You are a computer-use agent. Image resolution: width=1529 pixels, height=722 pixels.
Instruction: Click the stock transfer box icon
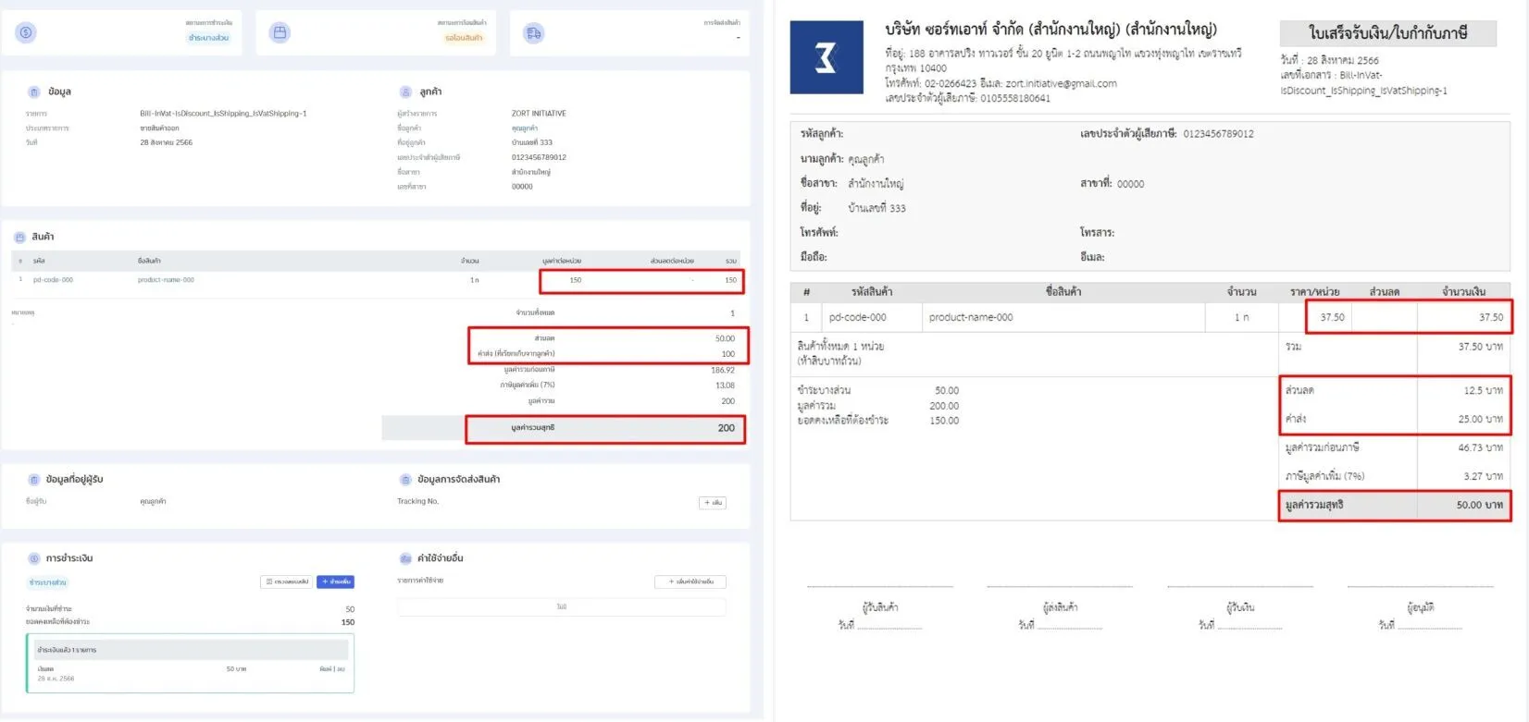tap(280, 33)
